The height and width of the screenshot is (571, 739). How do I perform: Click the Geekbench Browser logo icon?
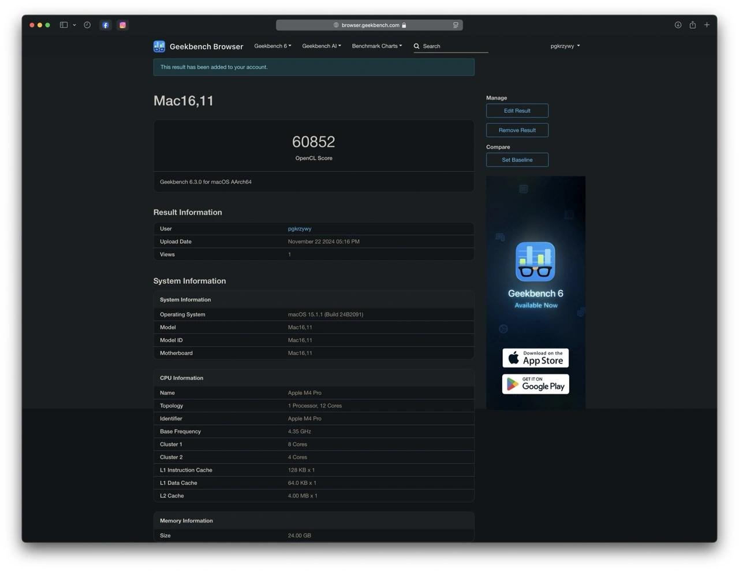(x=159, y=46)
